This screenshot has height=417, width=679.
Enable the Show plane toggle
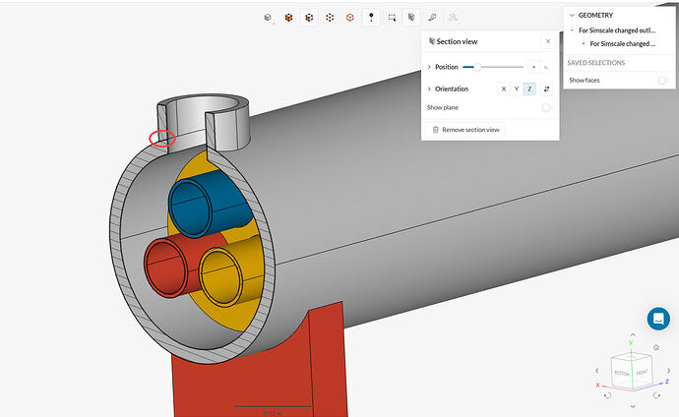pyautogui.click(x=545, y=107)
